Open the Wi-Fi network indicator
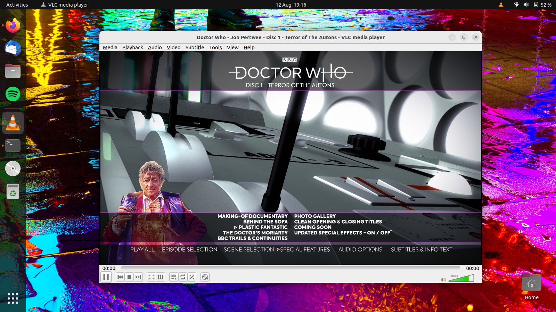 (x=517, y=5)
